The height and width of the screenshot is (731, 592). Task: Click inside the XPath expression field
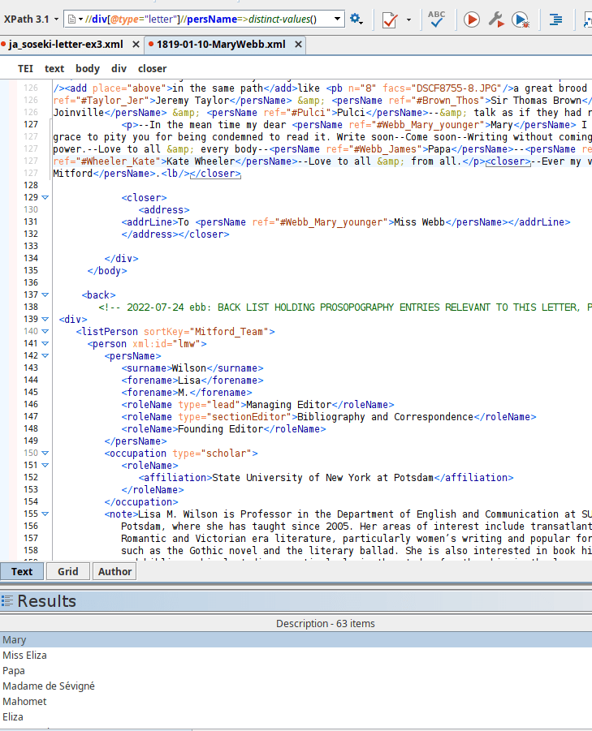click(x=205, y=19)
